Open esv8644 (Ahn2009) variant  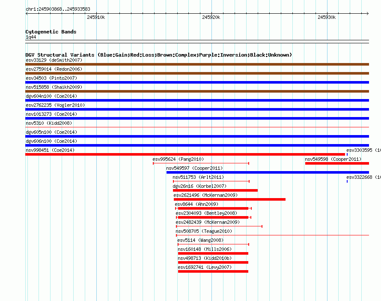196,204
